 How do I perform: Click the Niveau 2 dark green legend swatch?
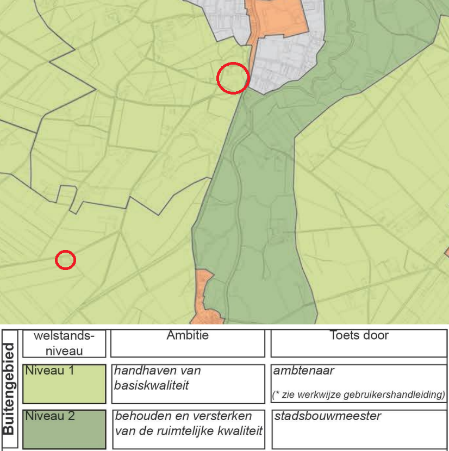[64, 429]
